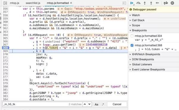This screenshot has width=179, height=110.
Task: Click 'sign: j' on line 373
Action: [42, 64]
